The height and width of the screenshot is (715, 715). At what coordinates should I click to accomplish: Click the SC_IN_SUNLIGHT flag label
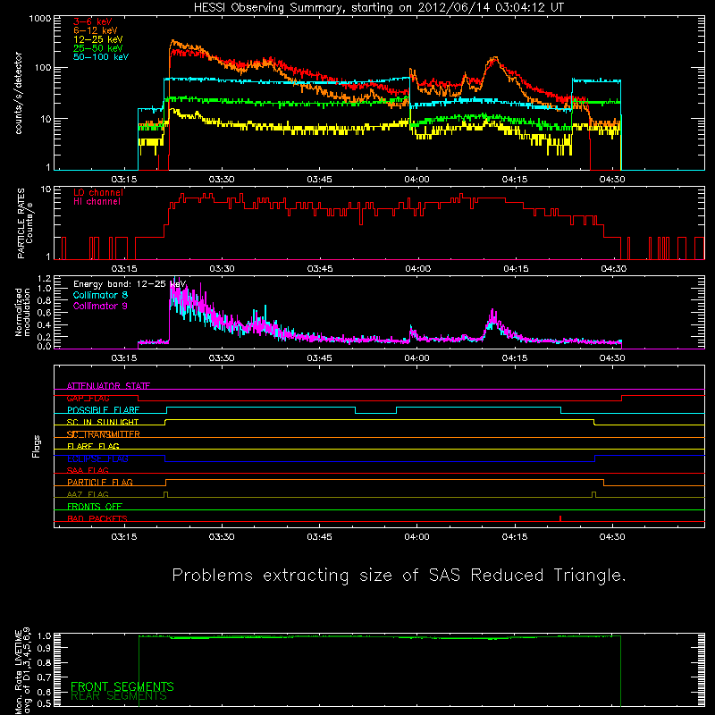point(103,422)
